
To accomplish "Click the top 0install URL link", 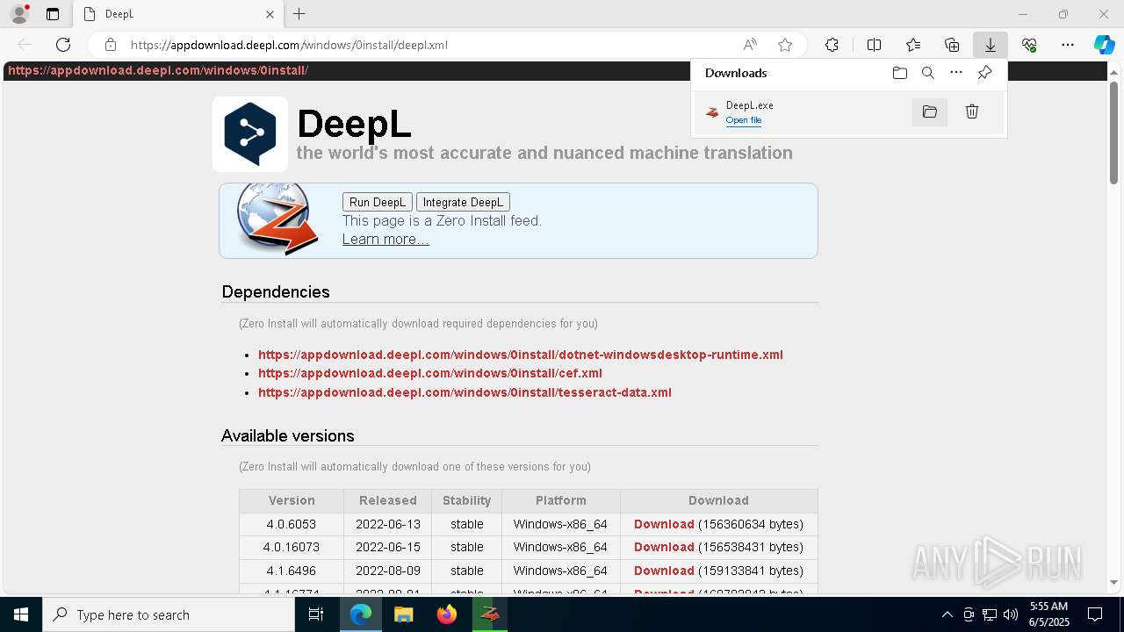I will 158,70.
